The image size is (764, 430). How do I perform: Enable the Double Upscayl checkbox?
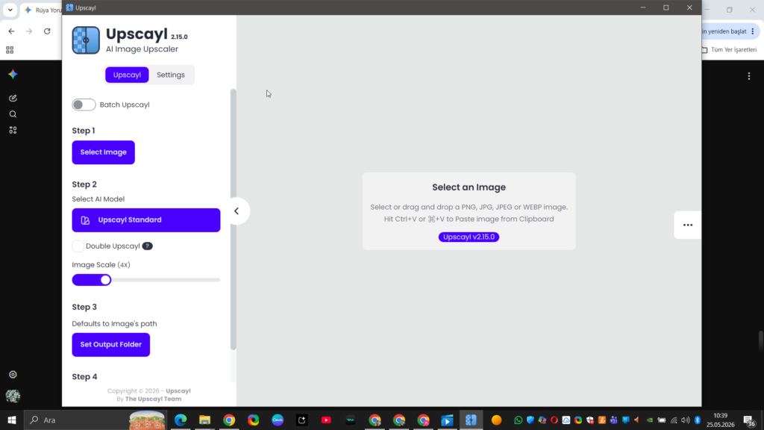pyautogui.click(x=78, y=246)
